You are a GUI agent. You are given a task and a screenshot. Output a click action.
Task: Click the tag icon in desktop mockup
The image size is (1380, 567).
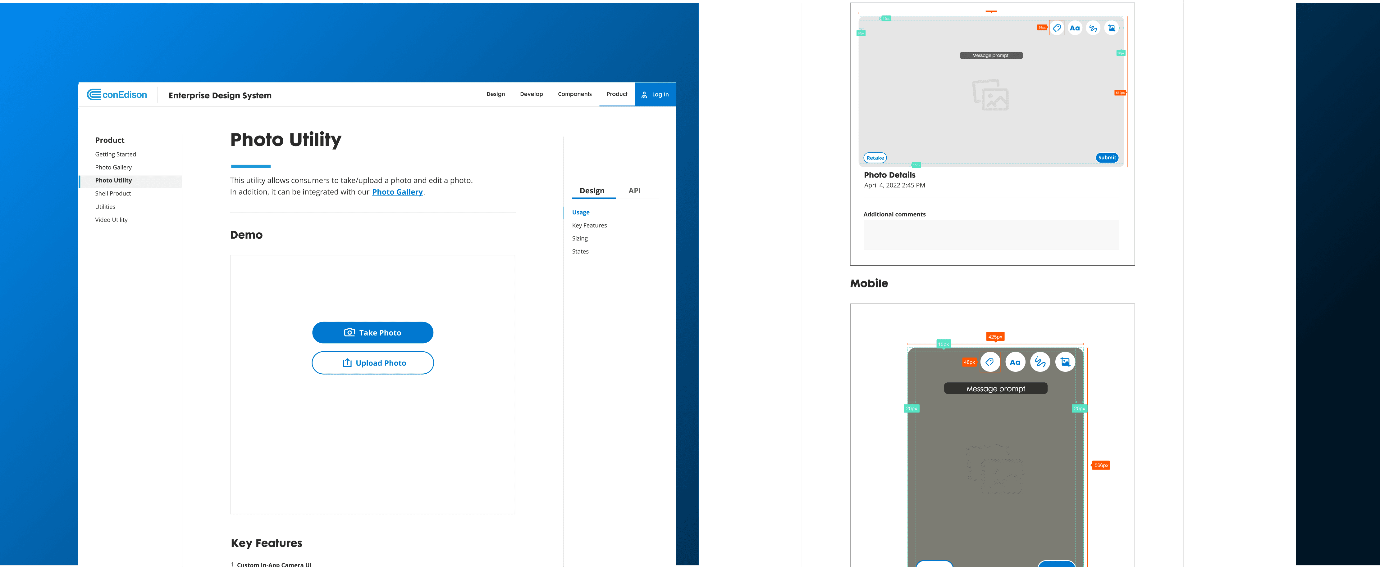1056,28
